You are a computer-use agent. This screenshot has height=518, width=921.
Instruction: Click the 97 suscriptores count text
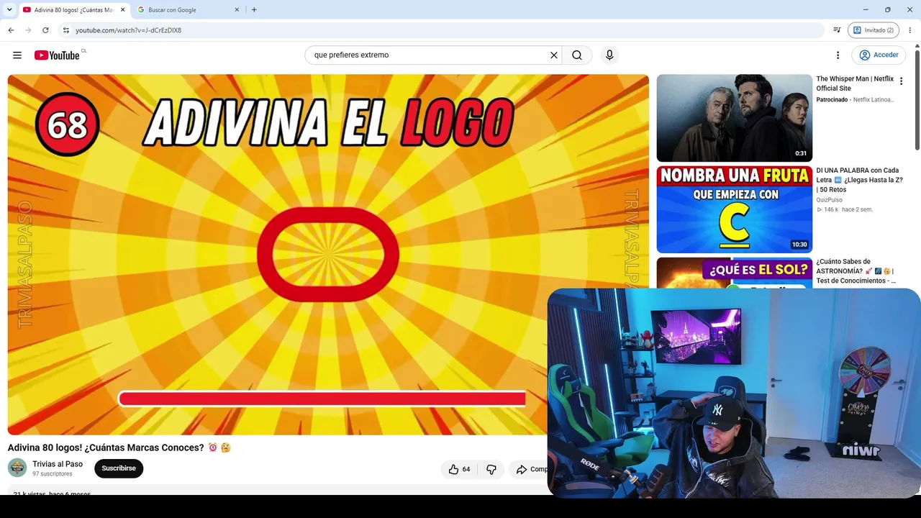(x=53, y=474)
